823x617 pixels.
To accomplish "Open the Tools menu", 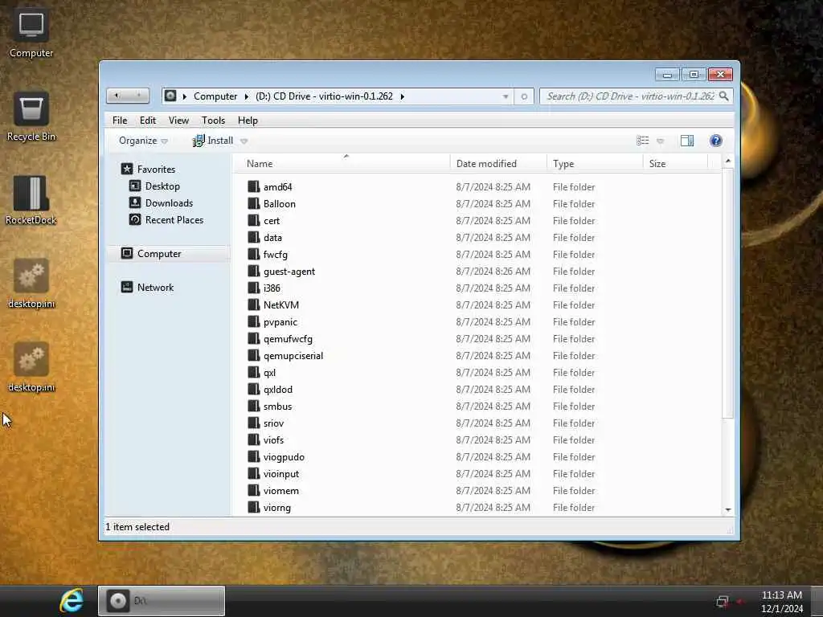I will [x=213, y=121].
